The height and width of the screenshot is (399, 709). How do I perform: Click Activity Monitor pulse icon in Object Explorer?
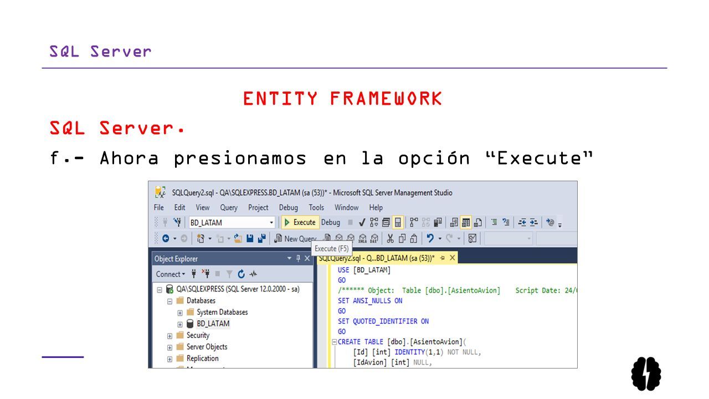pyautogui.click(x=253, y=274)
